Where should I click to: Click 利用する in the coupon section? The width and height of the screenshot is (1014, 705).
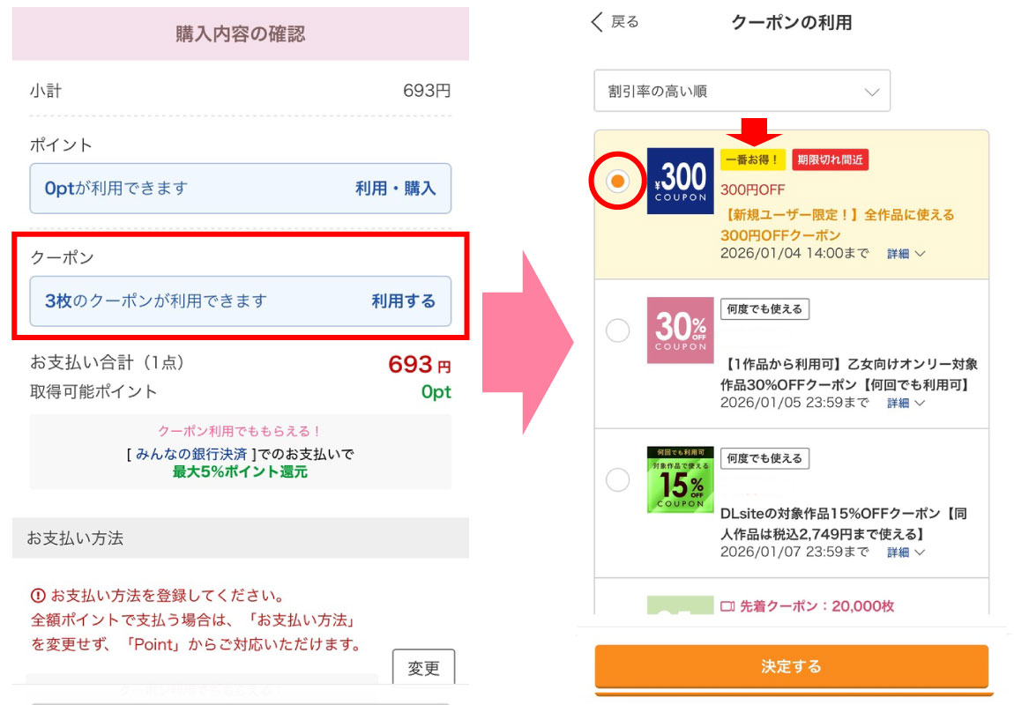[x=403, y=301]
